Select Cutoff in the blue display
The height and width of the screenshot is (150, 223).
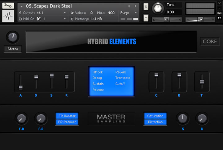point(120,84)
